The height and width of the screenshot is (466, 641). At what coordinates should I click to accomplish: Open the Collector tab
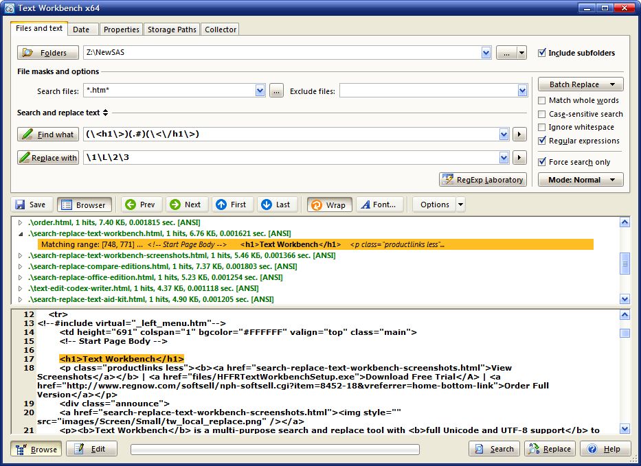(x=220, y=30)
